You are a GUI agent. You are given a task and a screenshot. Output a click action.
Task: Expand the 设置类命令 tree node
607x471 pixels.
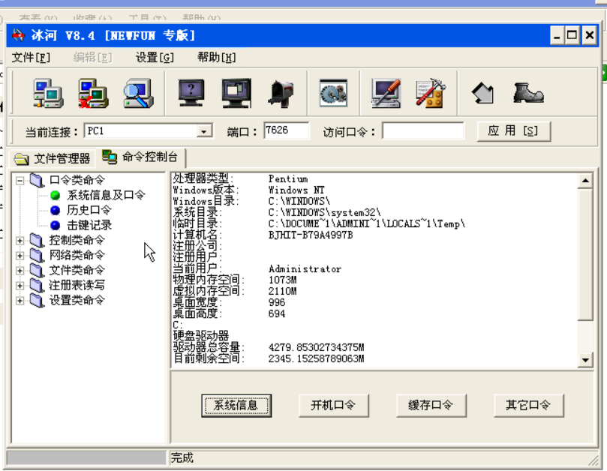pyautogui.click(x=20, y=301)
